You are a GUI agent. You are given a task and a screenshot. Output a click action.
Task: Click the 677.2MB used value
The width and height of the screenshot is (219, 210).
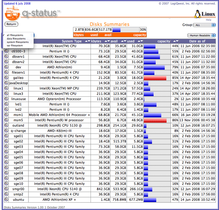coord(136,199)
